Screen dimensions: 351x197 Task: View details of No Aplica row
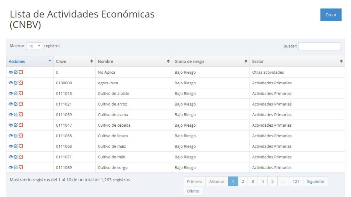coord(11,72)
